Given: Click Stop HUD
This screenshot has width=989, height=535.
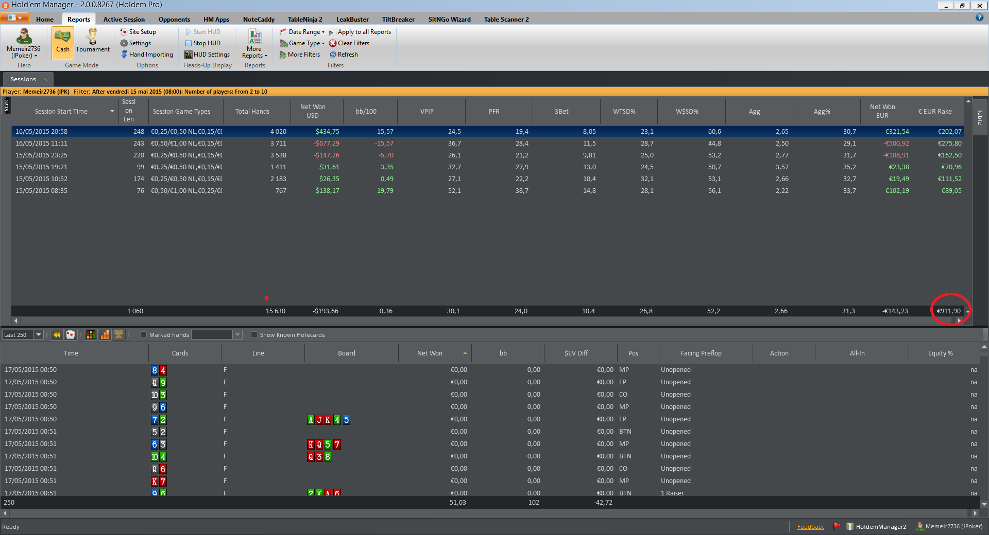Looking at the screenshot, I should pyautogui.click(x=203, y=43).
